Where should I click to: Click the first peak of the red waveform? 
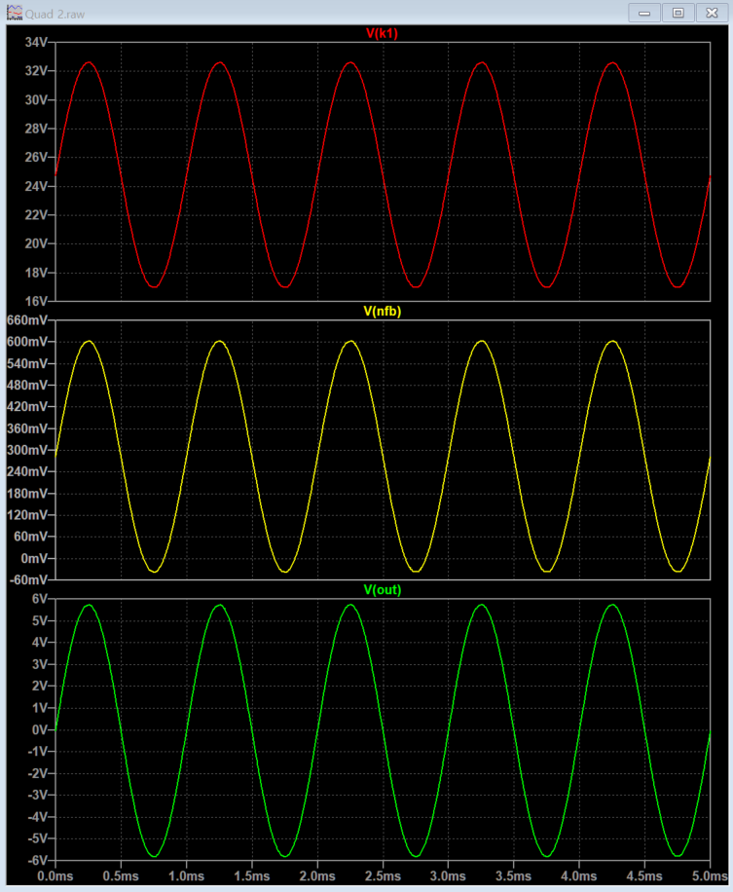point(89,62)
